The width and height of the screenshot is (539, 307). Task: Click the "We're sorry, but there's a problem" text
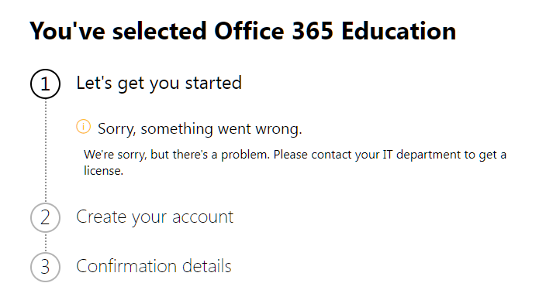176,155
